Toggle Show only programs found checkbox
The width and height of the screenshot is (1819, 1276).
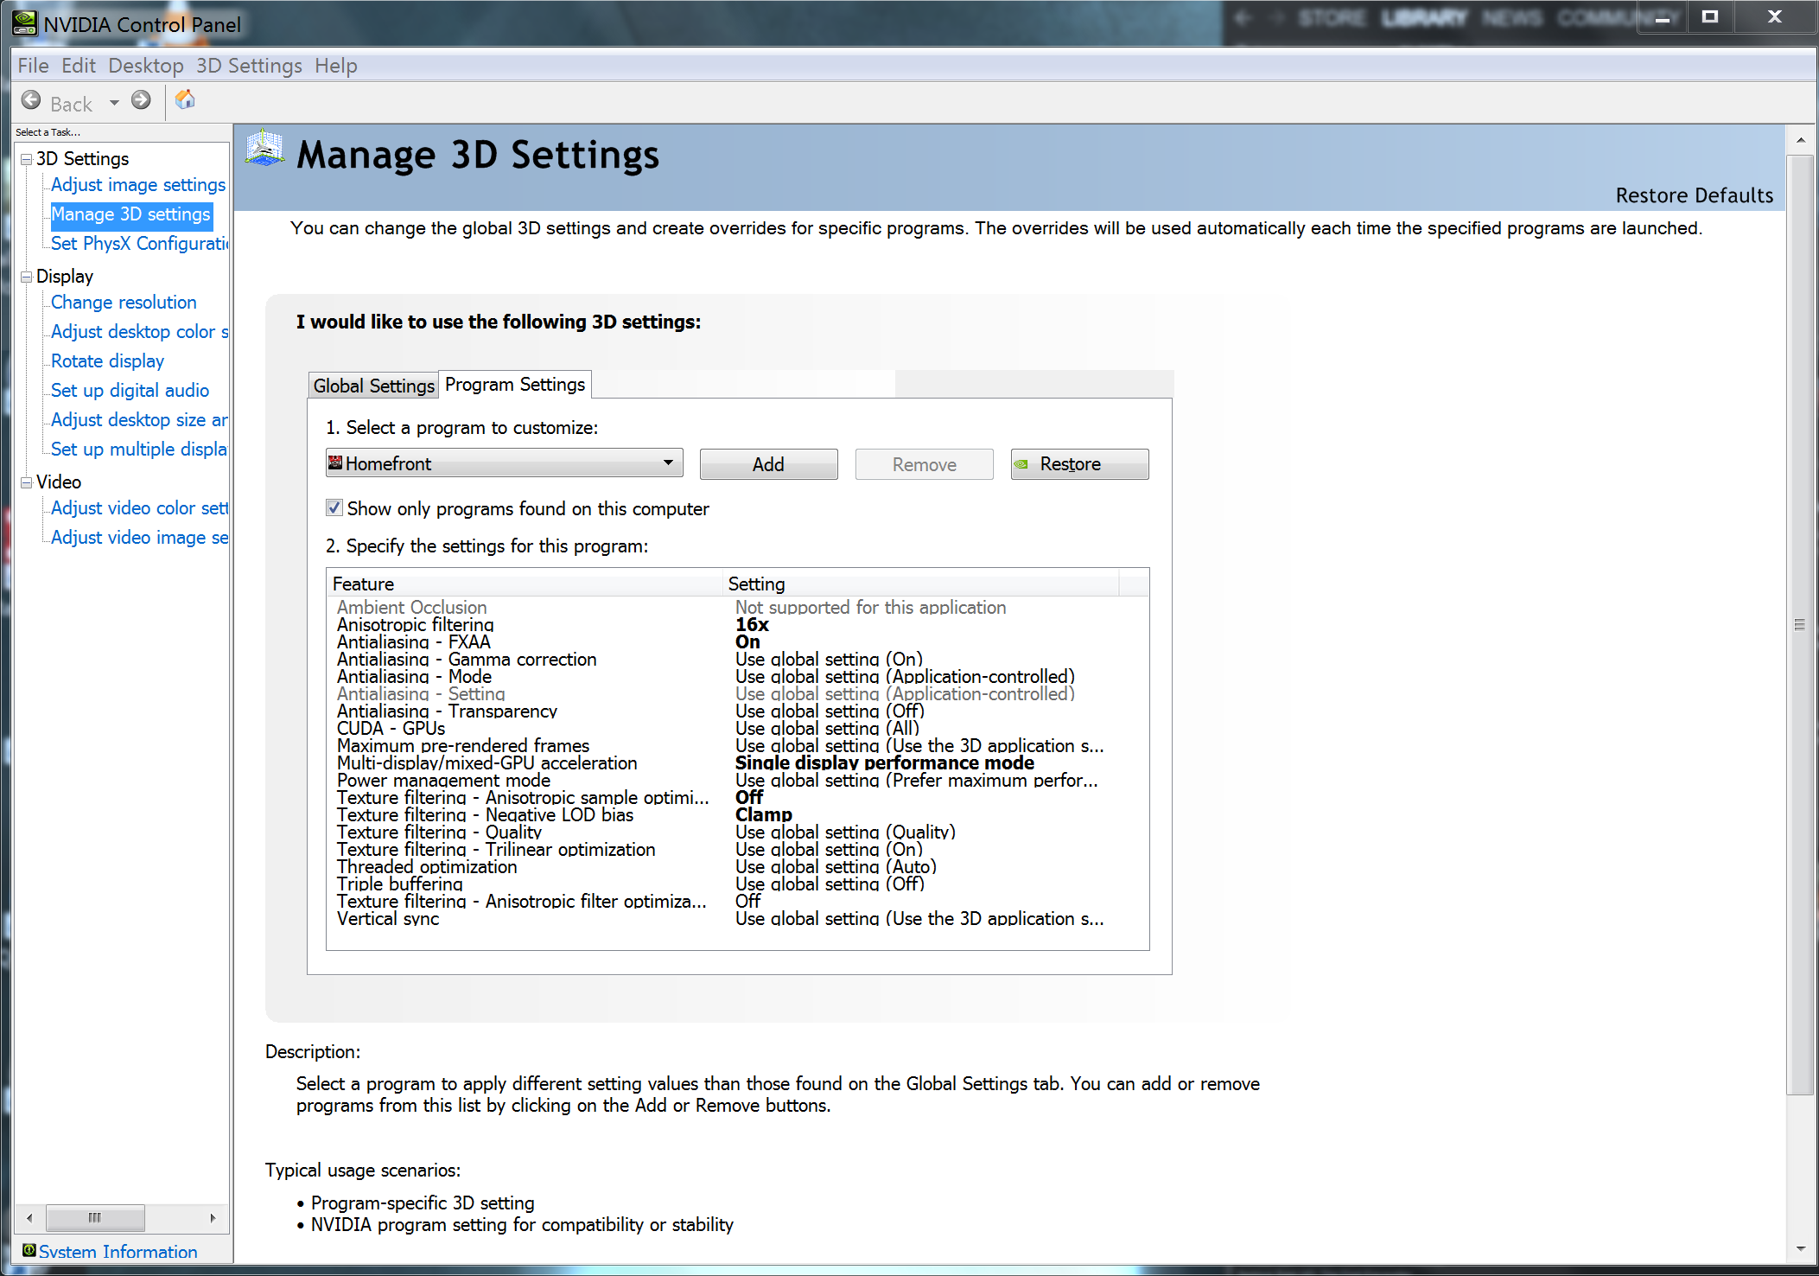[x=334, y=507]
